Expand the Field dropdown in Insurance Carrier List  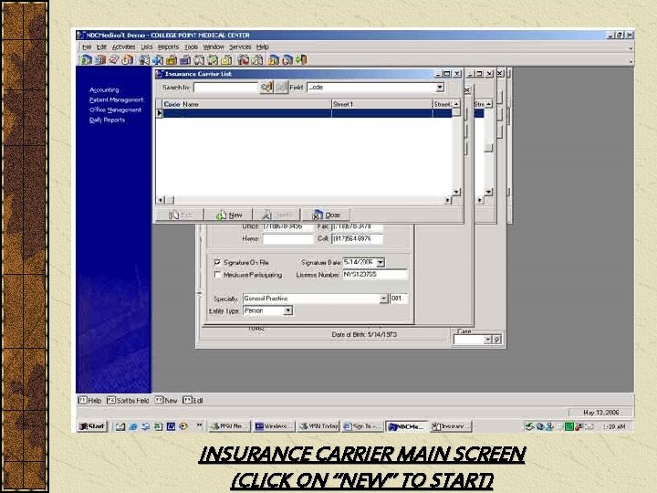tap(440, 88)
